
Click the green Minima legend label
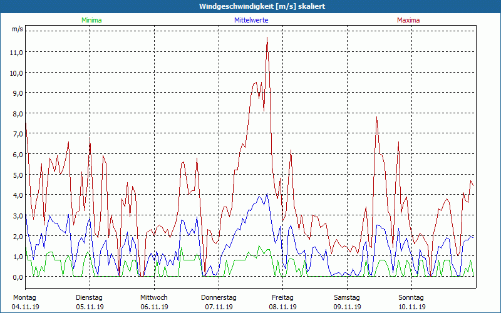coord(91,20)
